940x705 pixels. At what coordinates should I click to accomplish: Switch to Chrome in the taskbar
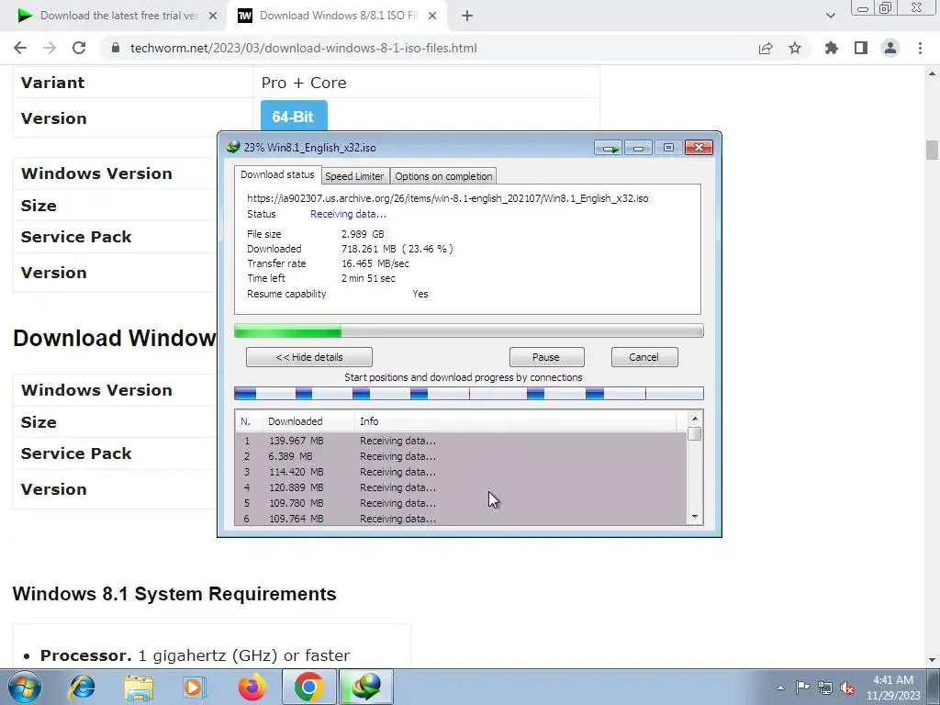click(x=308, y=687)
